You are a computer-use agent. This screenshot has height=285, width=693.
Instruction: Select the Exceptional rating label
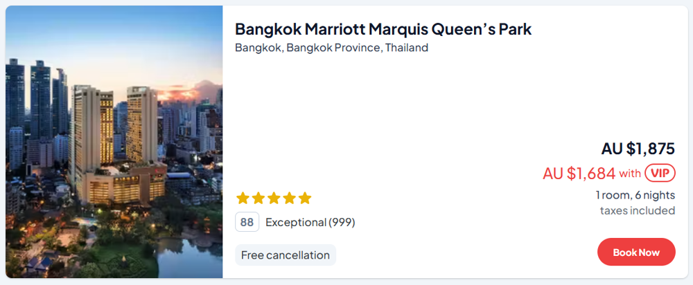point(296,222)
